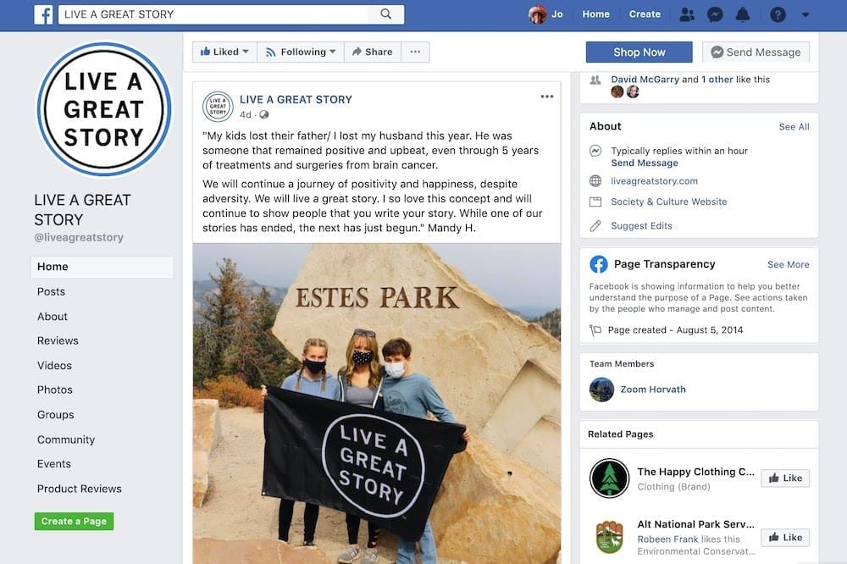
Task: Open Alt National Park Serv... page link
Action: (695, 524)
